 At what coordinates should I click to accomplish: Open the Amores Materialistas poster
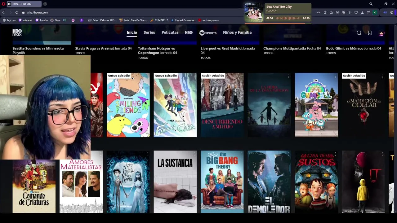[x=81, y=186]
